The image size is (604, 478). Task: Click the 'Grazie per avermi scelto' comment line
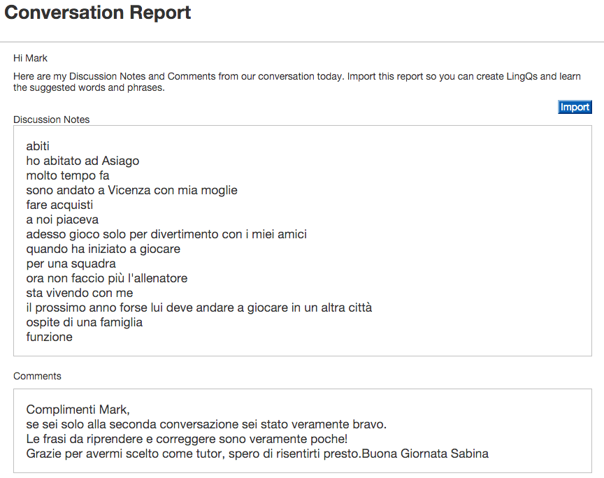click(257, 454)
